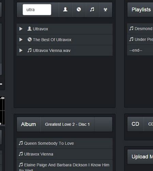Click Greatest Love 2 - Disc 1 title
Screen dimensions: 153x171
67,124
